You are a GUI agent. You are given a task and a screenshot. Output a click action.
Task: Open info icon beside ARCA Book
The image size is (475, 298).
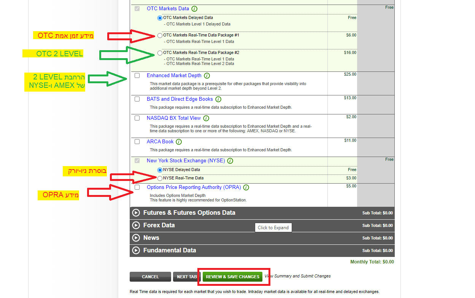click(x=179, y=142)
